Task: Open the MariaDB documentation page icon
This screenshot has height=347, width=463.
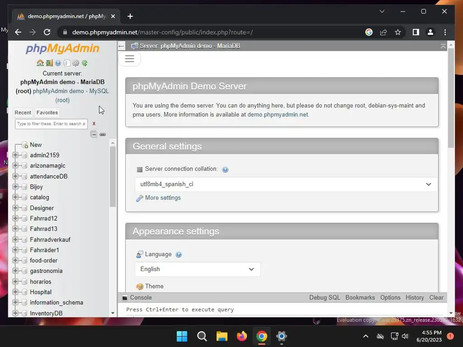Action: click(x=67, y=63)
